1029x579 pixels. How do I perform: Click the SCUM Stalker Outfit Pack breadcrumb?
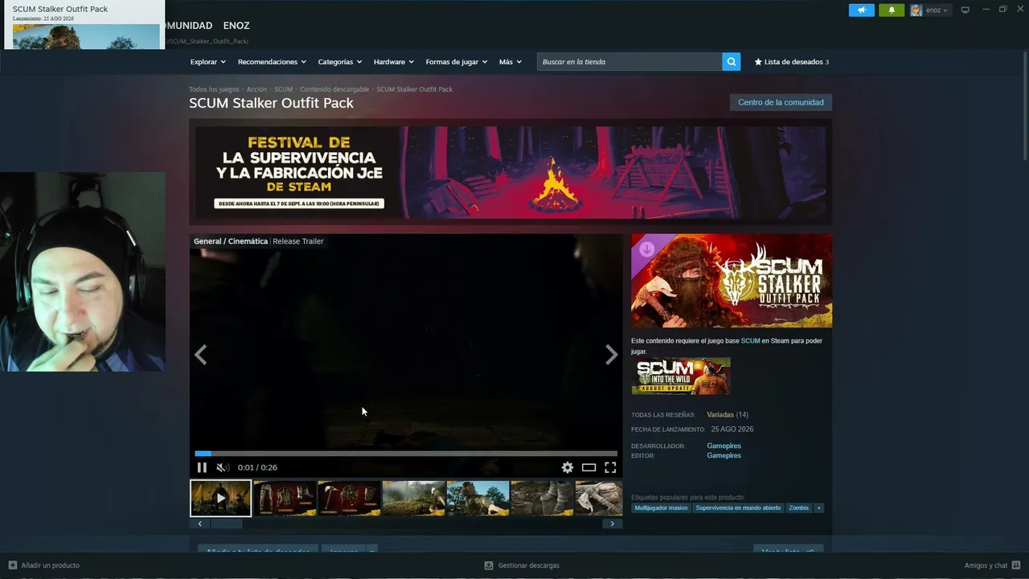[414, 89]
